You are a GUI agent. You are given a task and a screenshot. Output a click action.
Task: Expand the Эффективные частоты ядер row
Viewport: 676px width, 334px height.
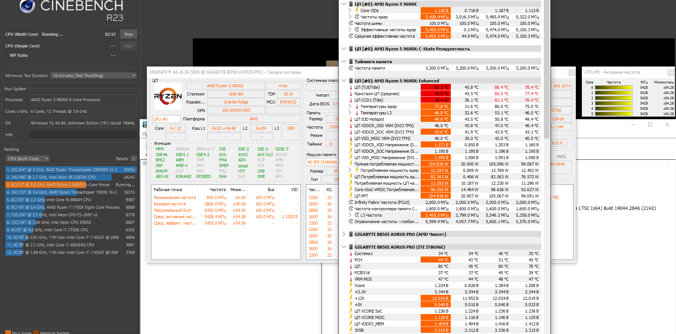point(350,30)
